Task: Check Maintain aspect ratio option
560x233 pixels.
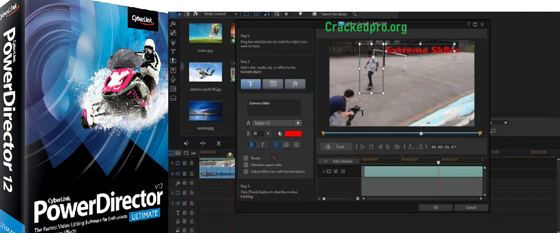Action: (246, 165)
